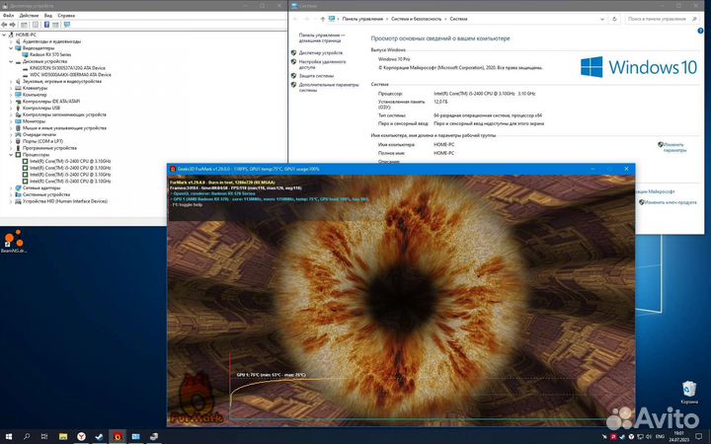Expand Контроллеры USB node
Viewport: 711px width, 444px height.
[11, 108]
